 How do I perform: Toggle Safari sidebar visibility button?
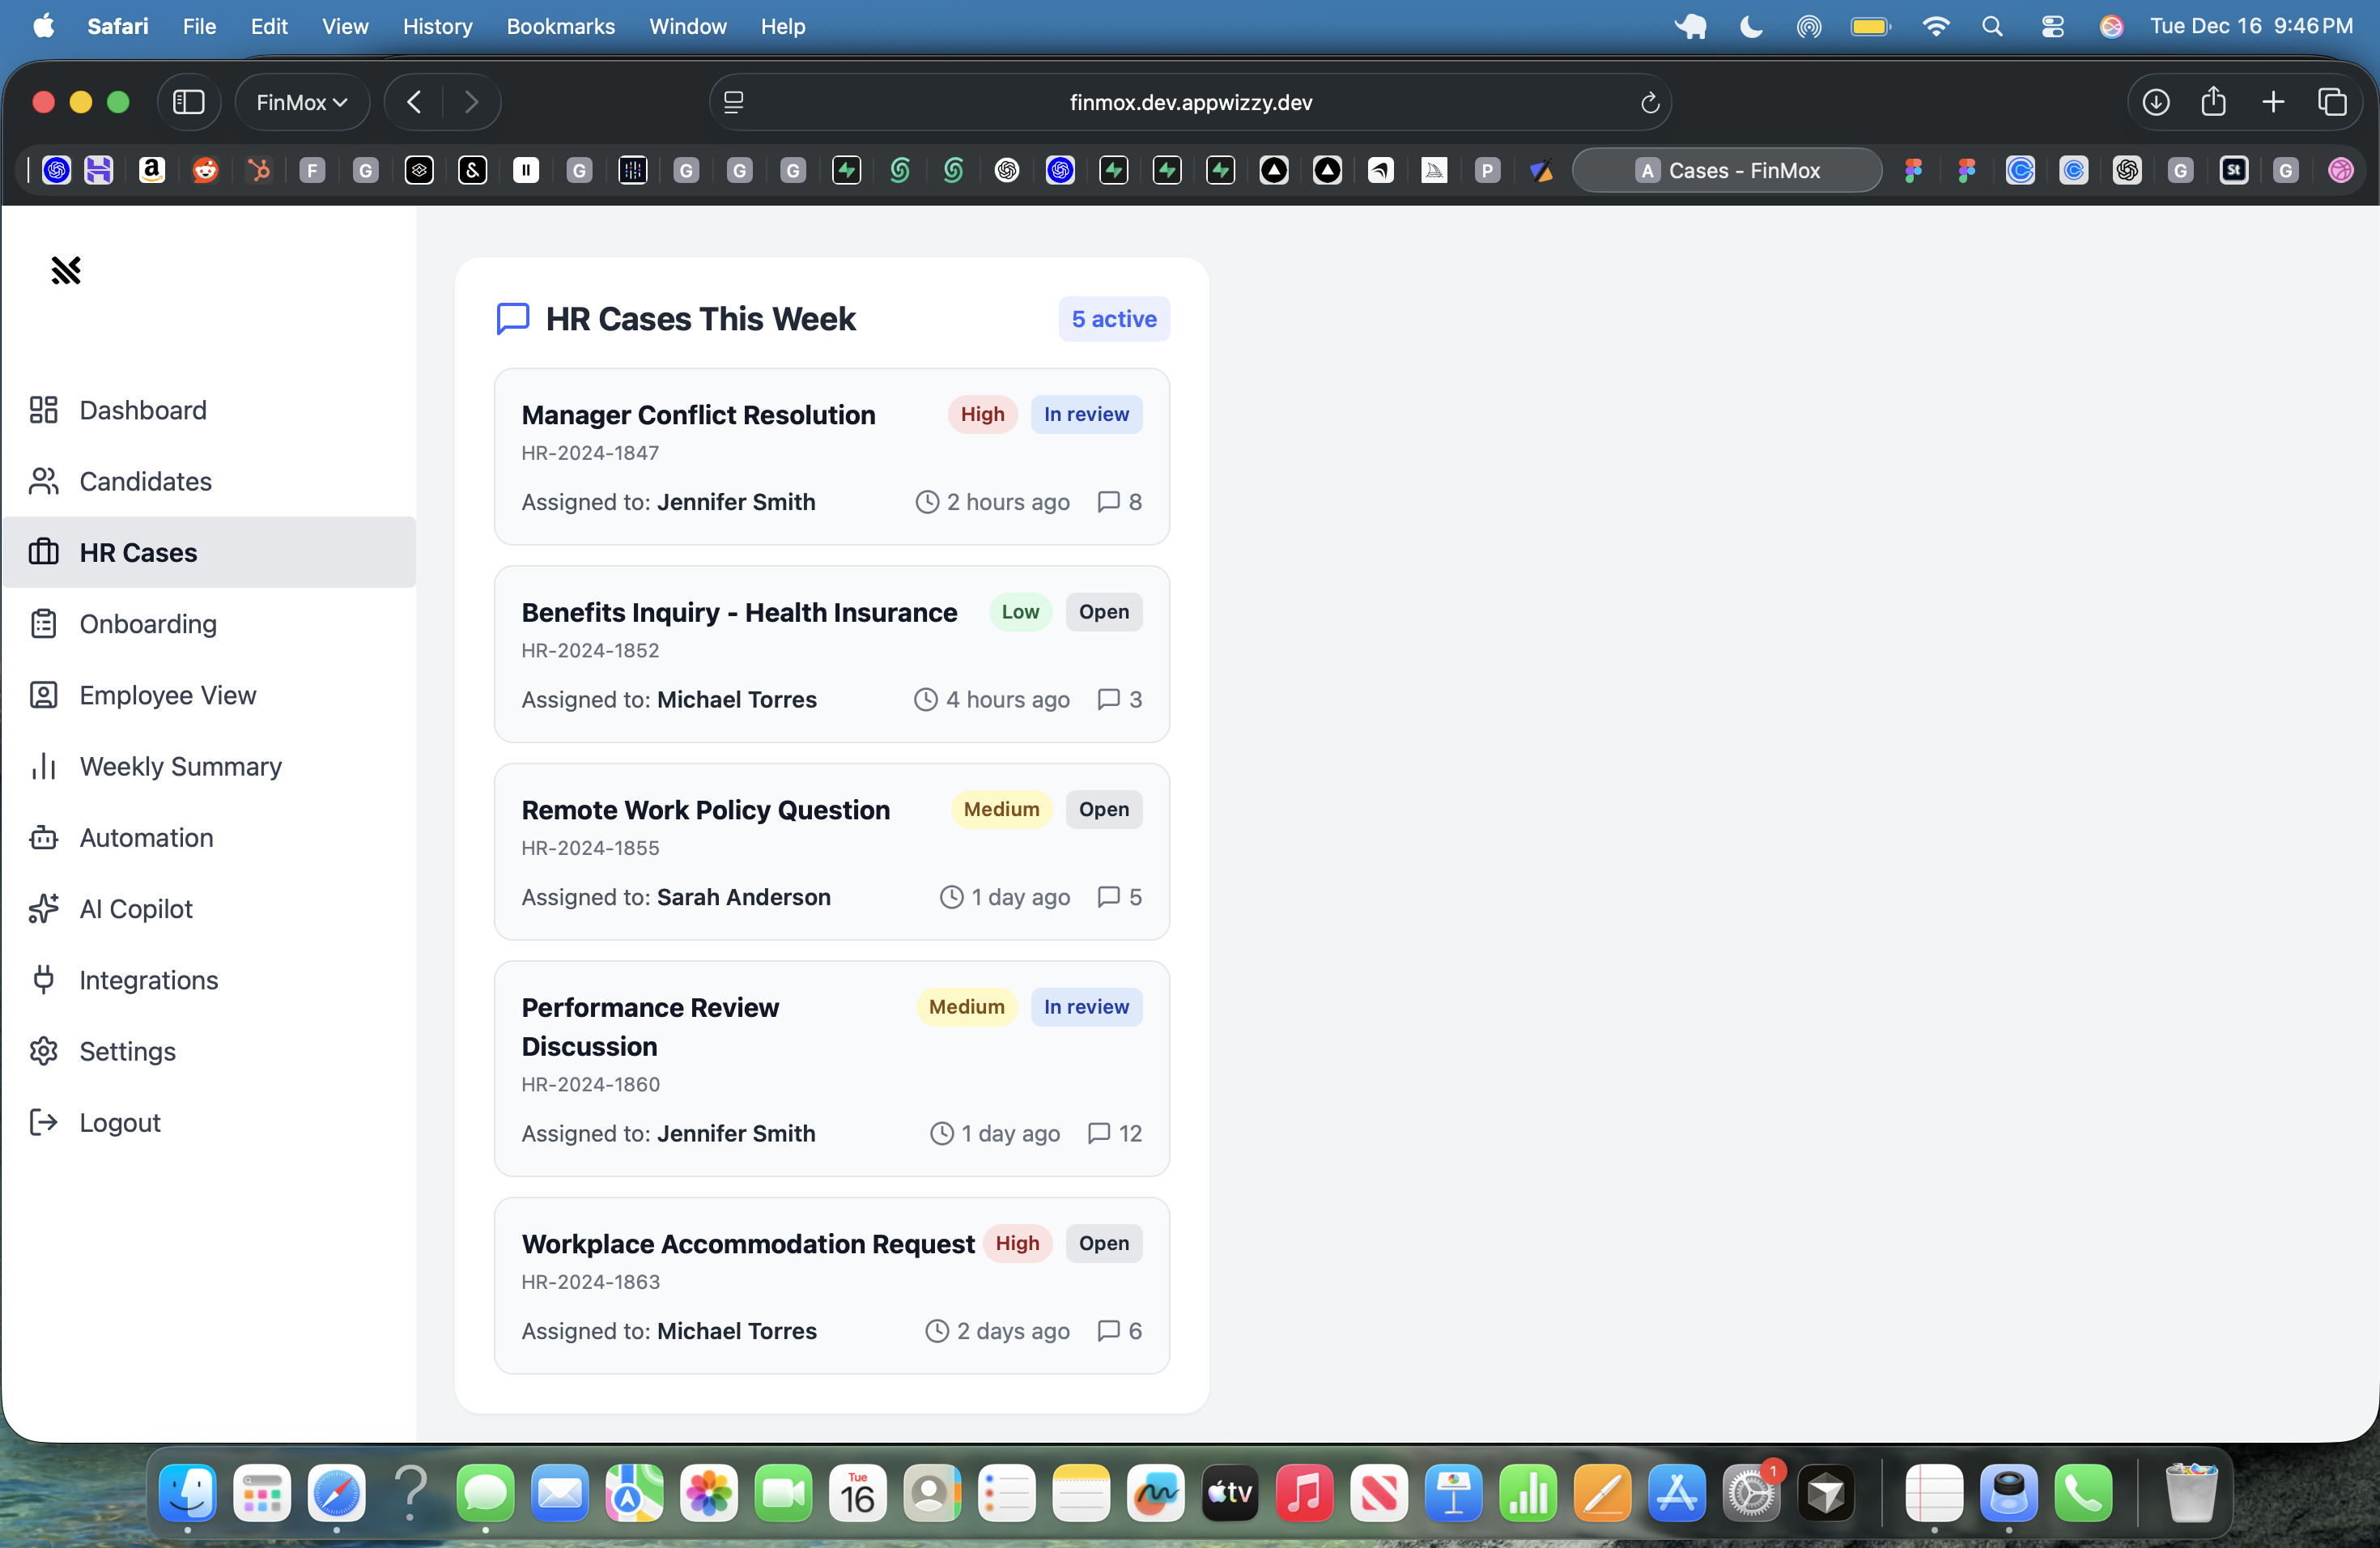189,102
